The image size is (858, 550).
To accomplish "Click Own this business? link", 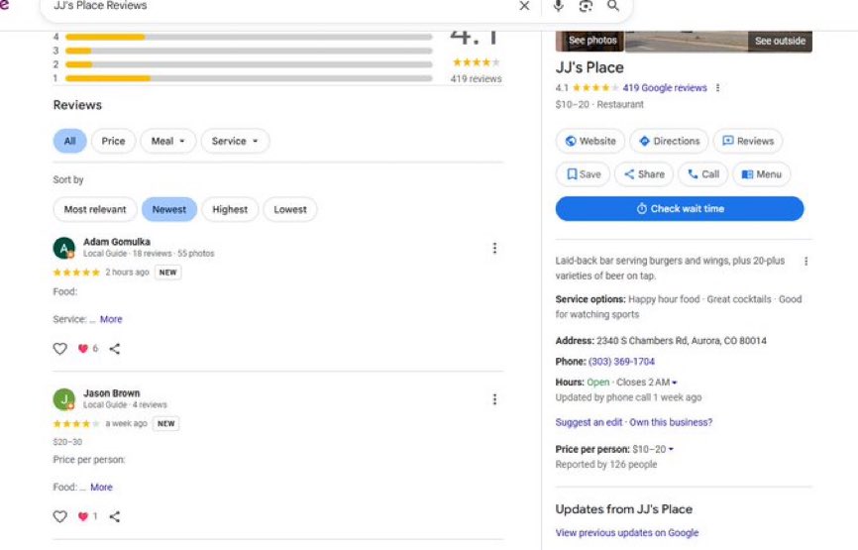I will coord(671,422).
